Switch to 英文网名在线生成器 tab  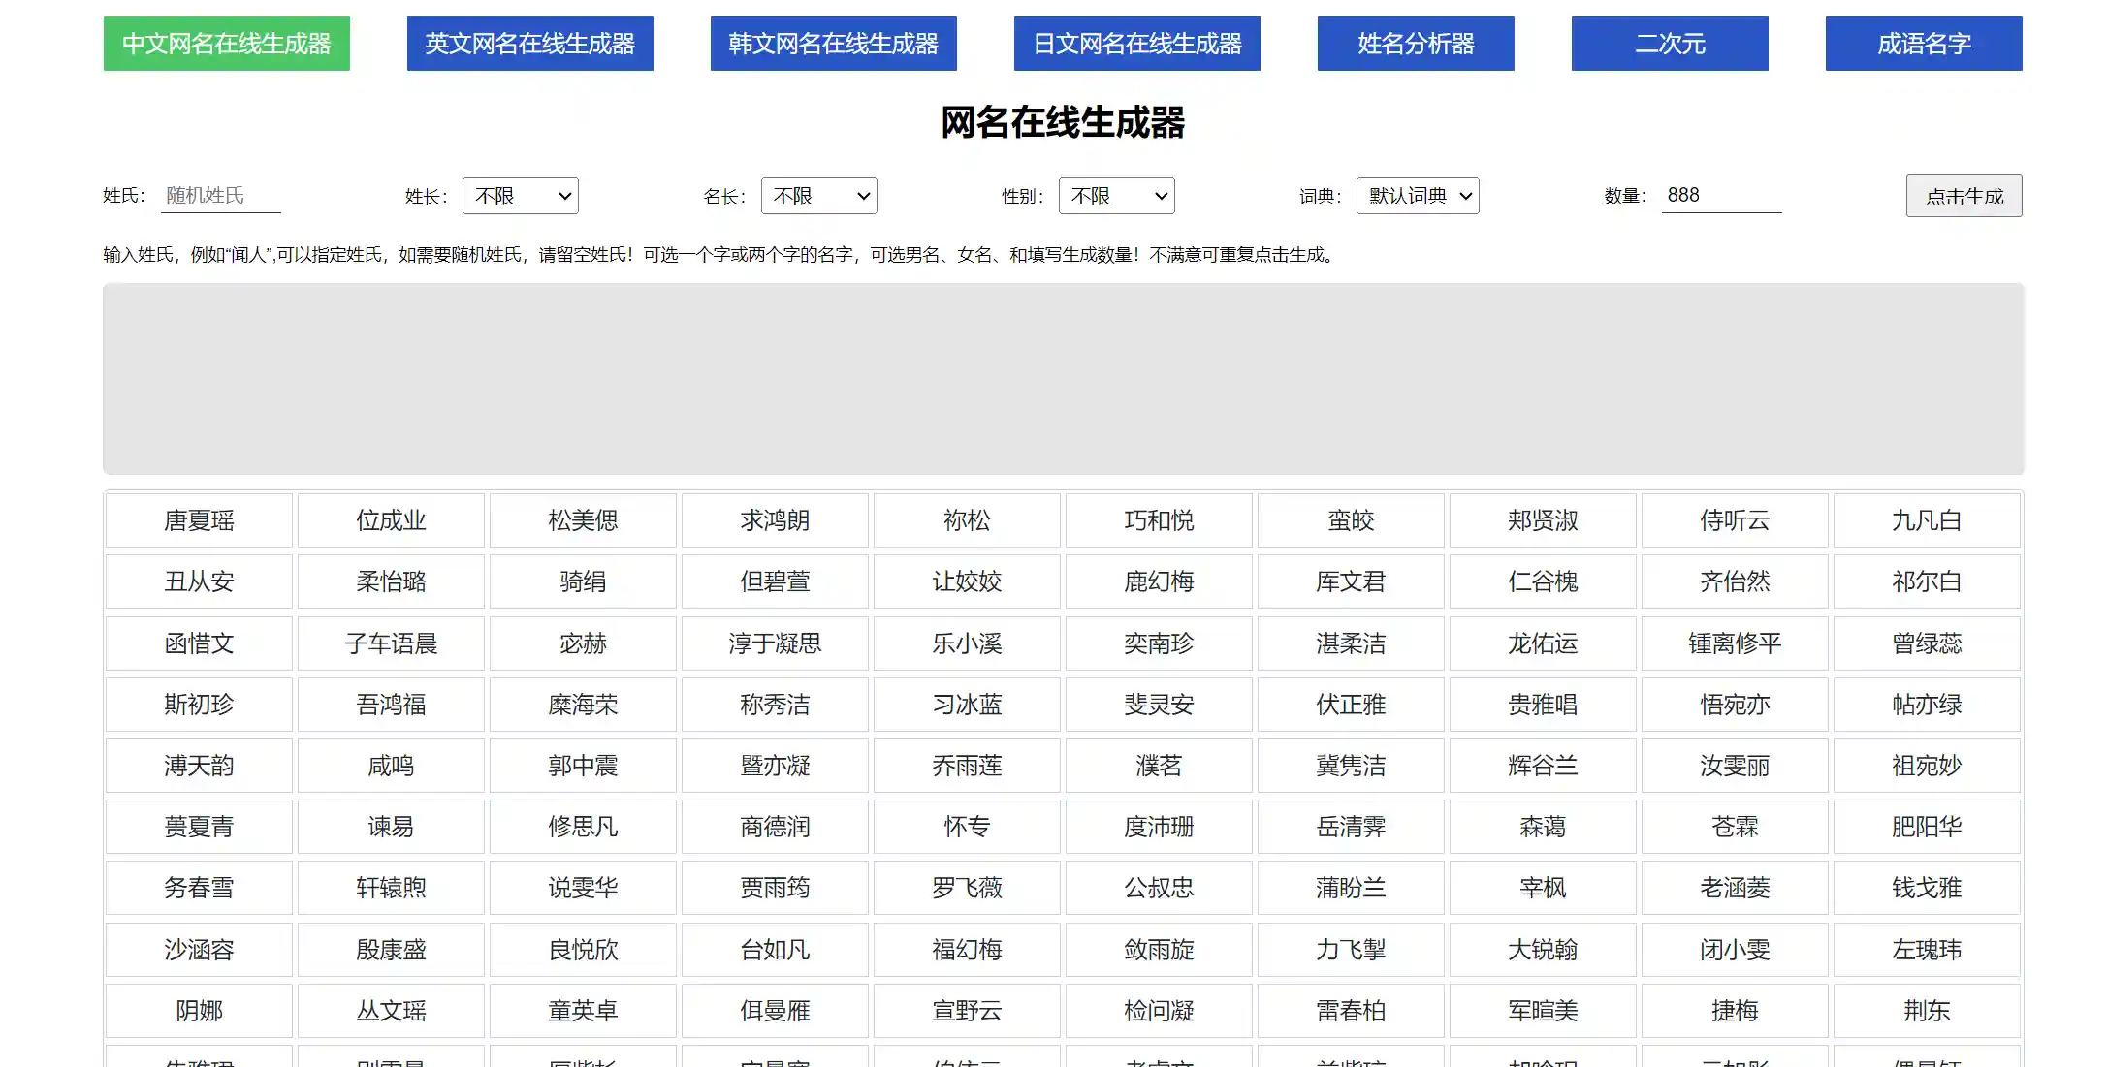pyautogui.click(x=529, y=44)
